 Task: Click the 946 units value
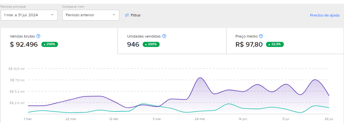(x=133, y=44)
